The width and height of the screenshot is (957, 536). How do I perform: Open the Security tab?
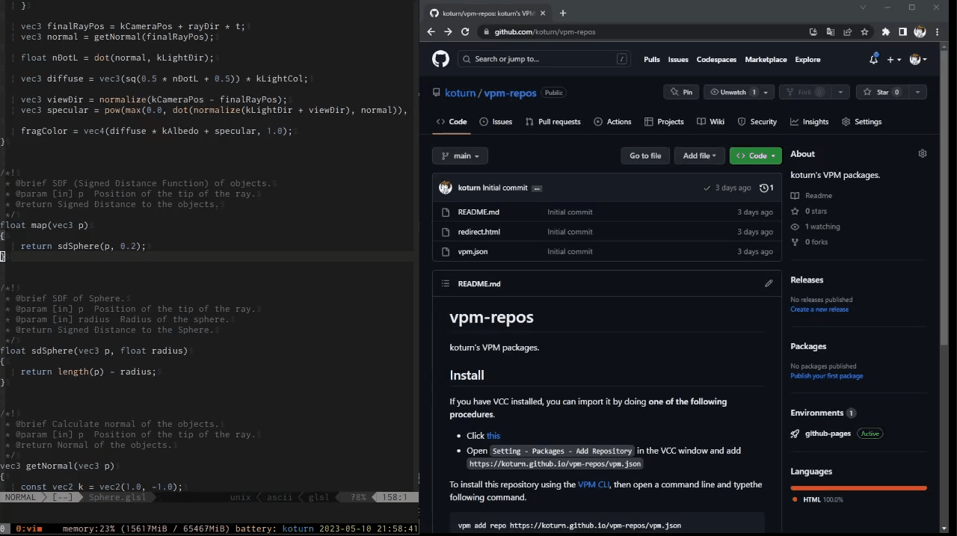pos(757,122)
